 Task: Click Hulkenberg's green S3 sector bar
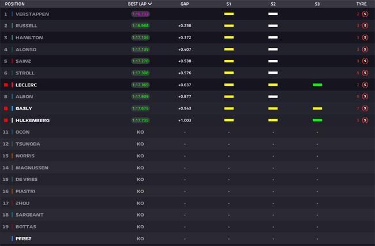point(317,120)
